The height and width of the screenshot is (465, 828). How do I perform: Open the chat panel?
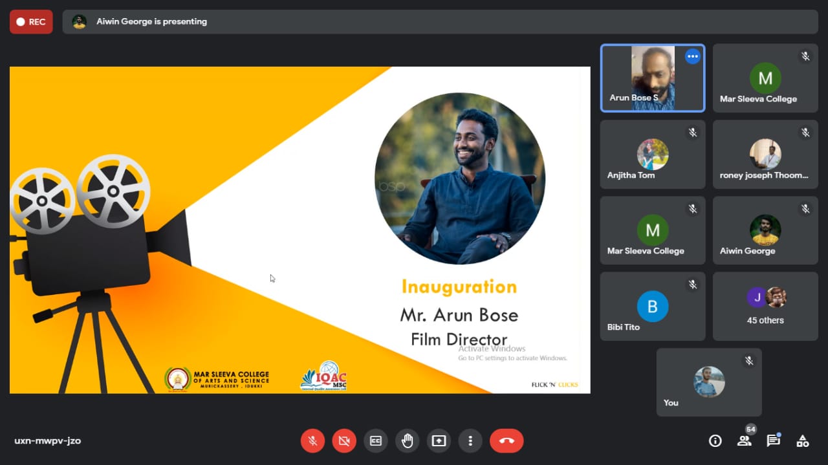pos(773,441)
